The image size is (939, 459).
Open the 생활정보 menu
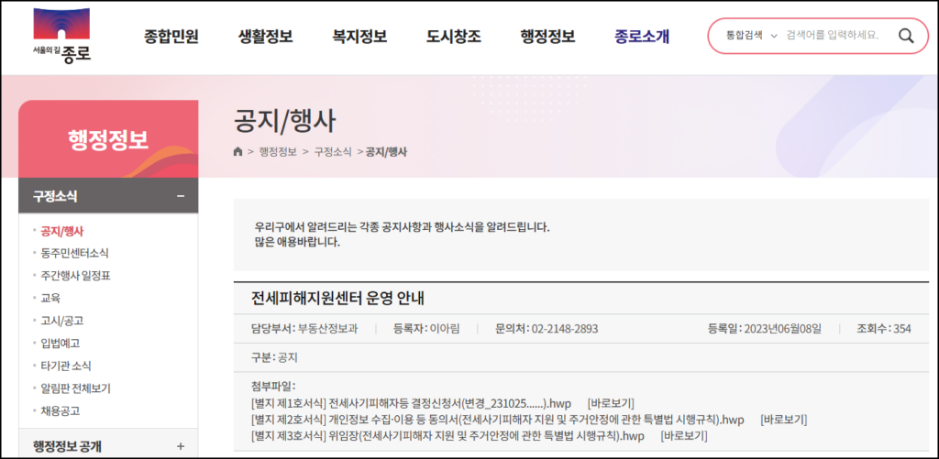click(265, 37)
